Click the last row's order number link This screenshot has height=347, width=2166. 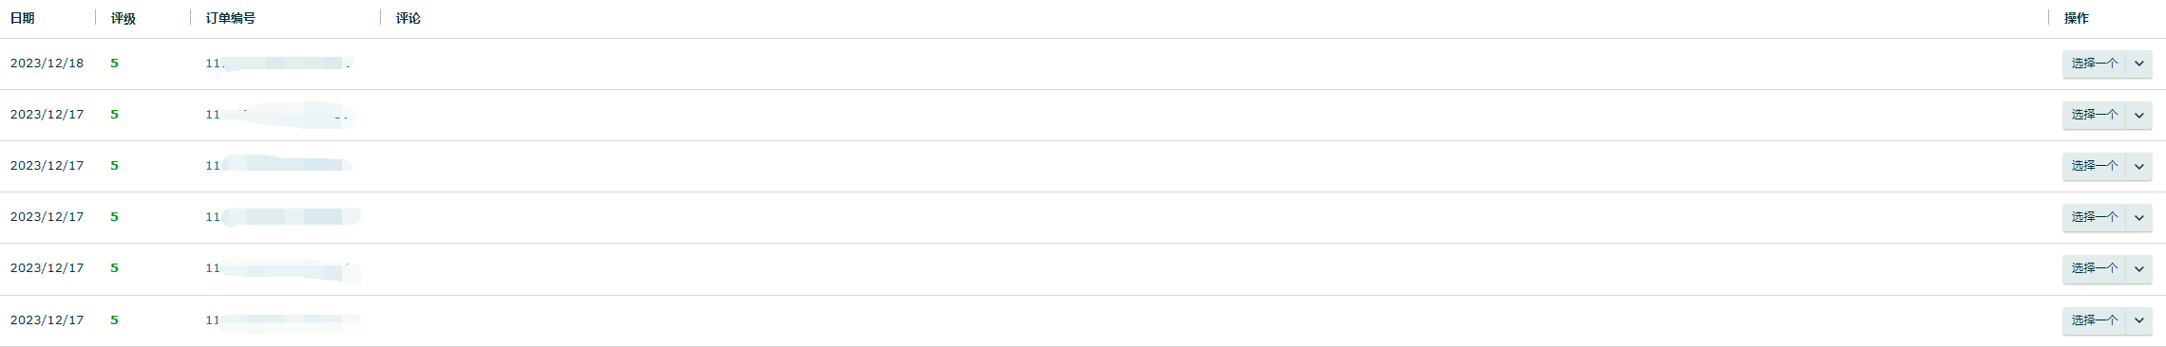point(282,320)
